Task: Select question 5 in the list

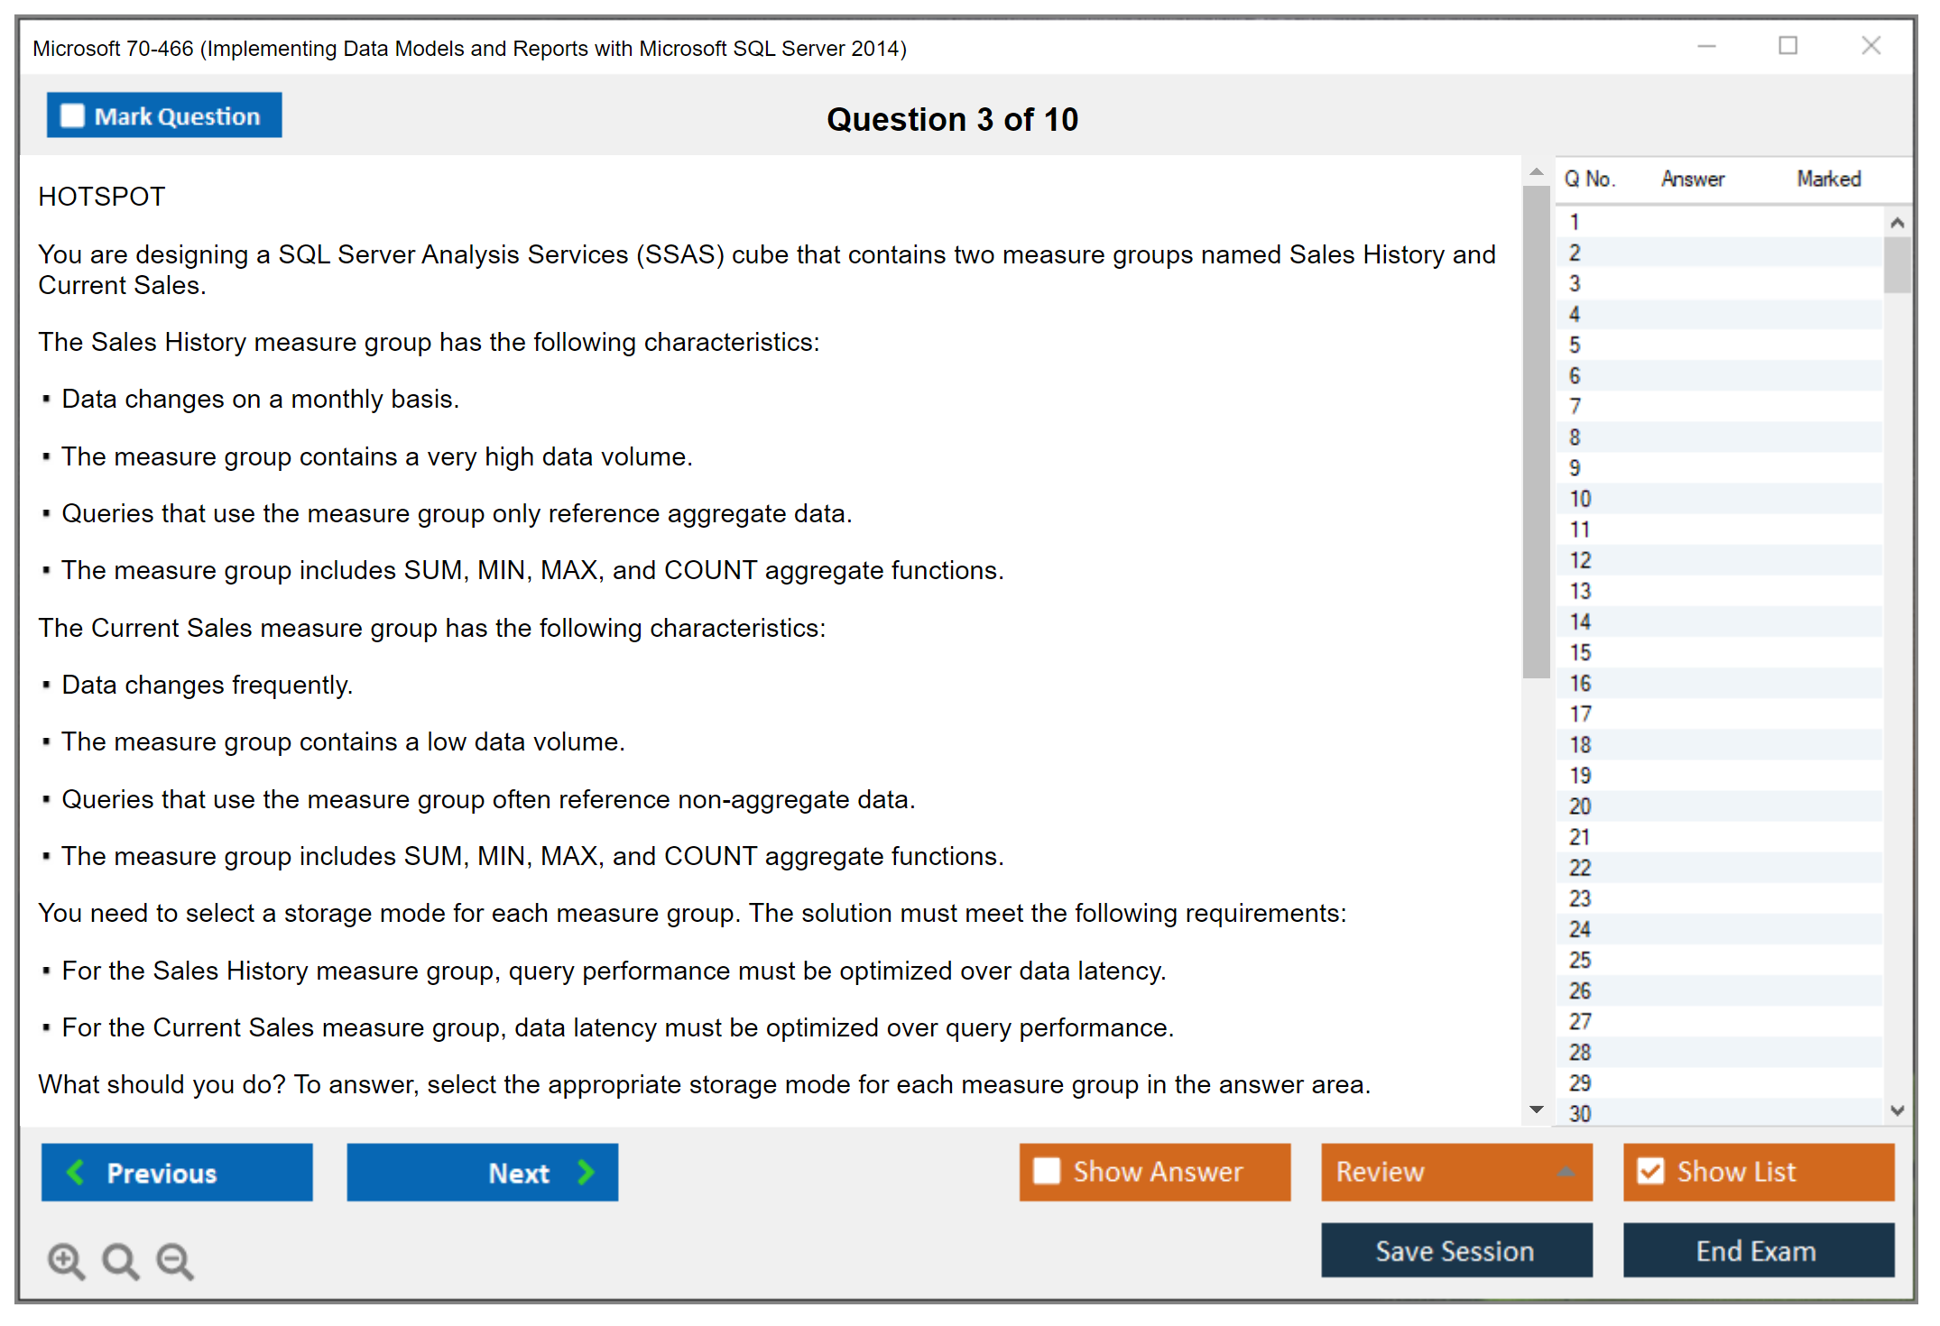Action: pyautogui.click(x=1575, y=345)
